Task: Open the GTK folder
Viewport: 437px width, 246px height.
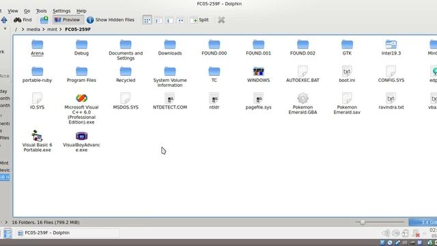Action: [347, 47]
